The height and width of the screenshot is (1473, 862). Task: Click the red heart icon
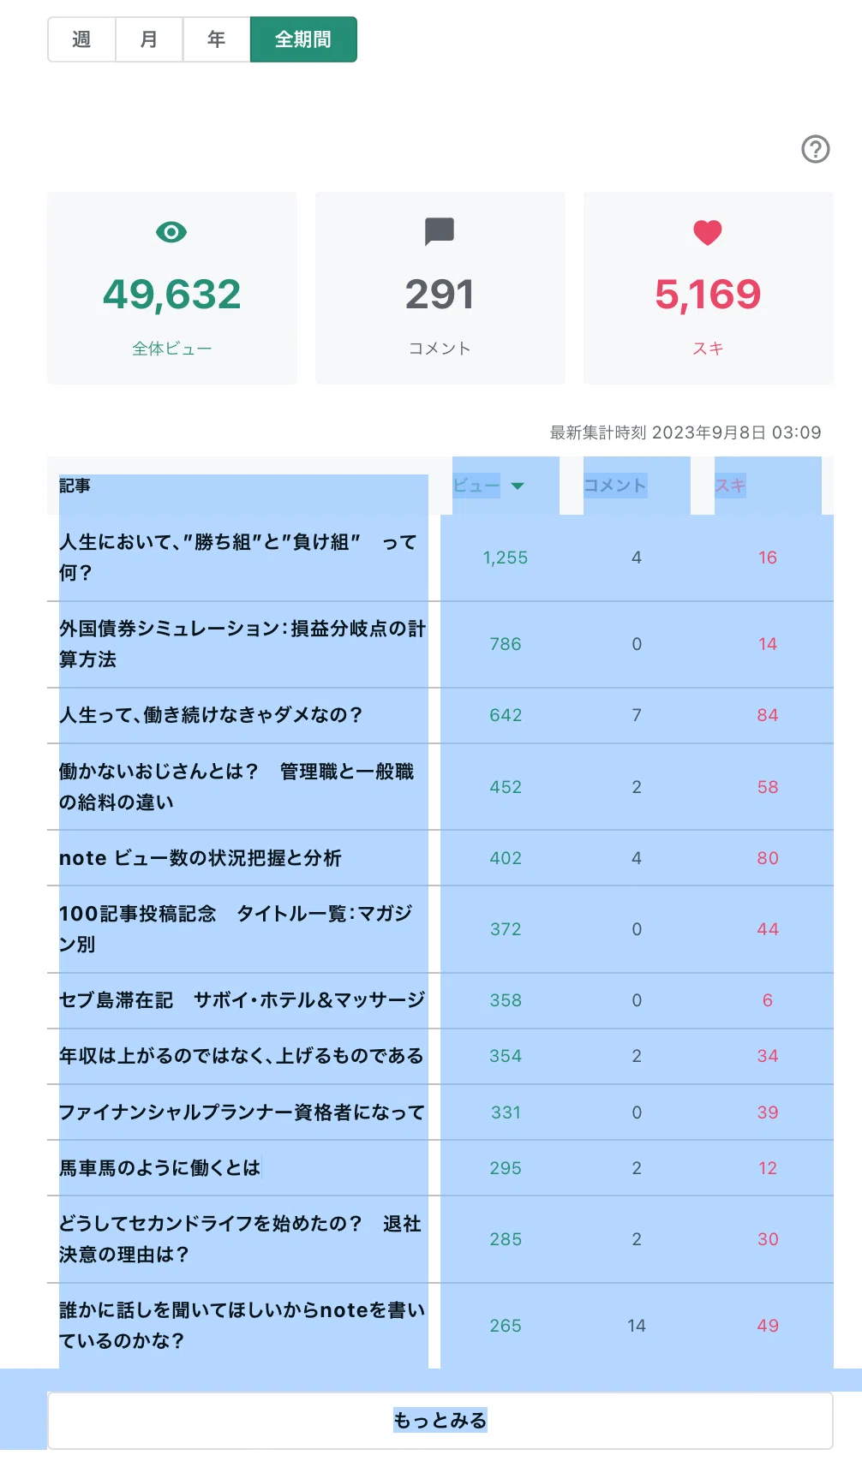[x=708, y=232]
